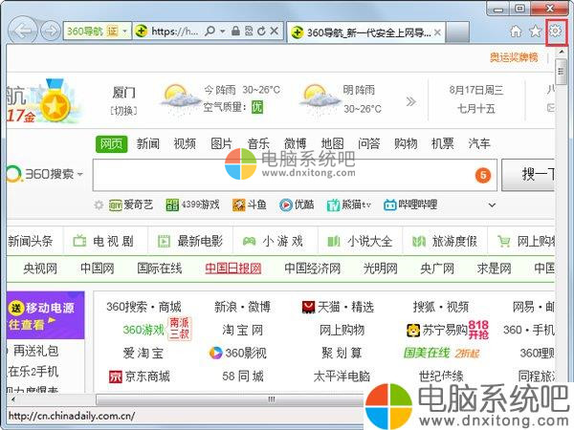Screen dimensions: 574x430
Task: Open 天猫·精选 link
Action: pos(338,307)
